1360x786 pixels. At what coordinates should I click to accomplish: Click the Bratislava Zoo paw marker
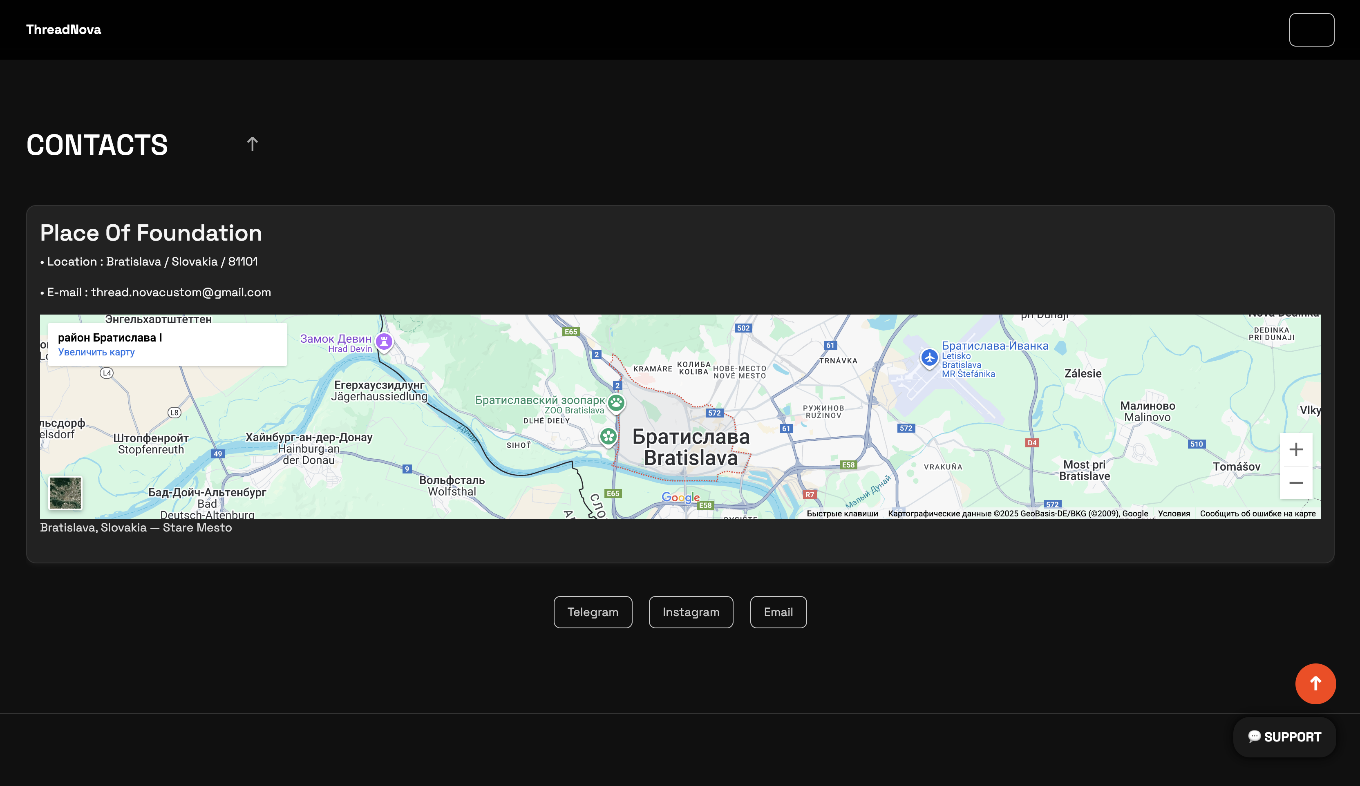616,402
